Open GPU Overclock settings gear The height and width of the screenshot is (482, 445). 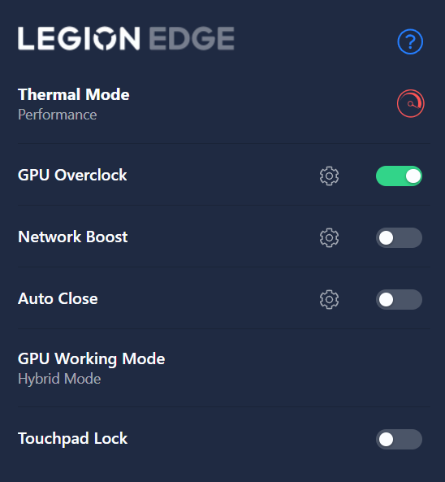[329, 176]
